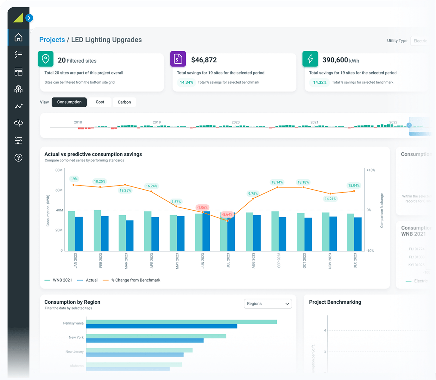Viewport: 436px width, 380px height.
Task: Open the dashboard layout sidebar icon
Action: point(18,72)
